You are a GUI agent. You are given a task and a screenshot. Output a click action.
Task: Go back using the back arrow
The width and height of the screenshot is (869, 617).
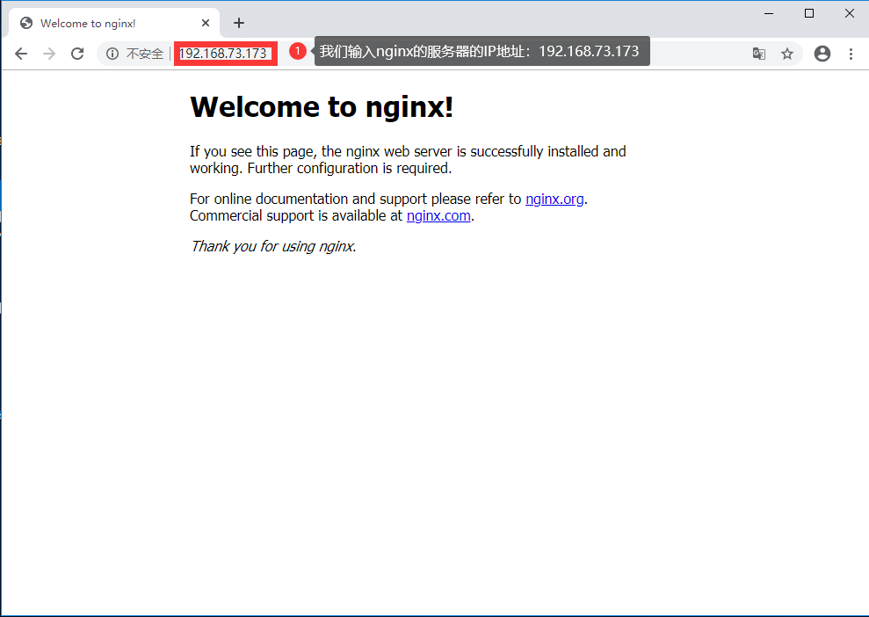(x=21, y=54)
